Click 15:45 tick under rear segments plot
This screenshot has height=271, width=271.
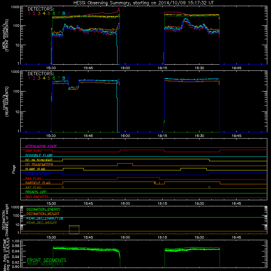(x=88, y=136)
